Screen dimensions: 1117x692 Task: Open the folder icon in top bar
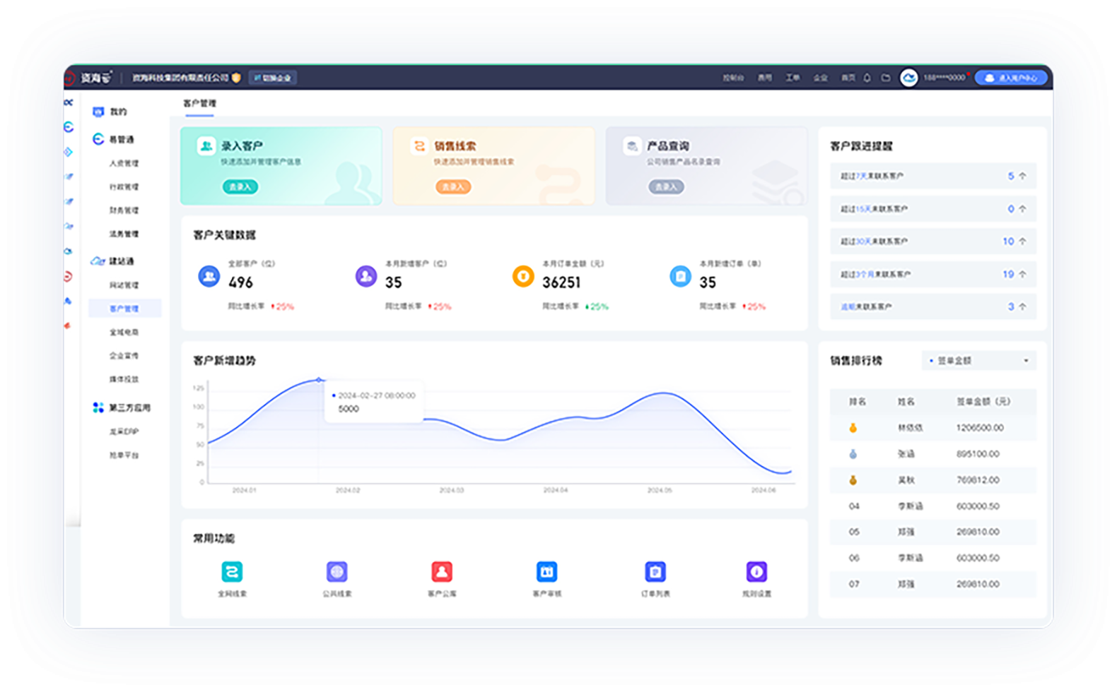(x=885, y=78)
